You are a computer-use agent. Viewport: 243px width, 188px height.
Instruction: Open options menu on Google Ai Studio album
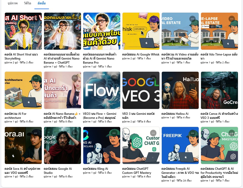[x=75, y=133]
